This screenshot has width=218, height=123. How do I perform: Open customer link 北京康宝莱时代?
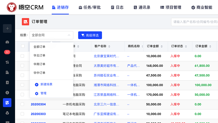[106, 56]
